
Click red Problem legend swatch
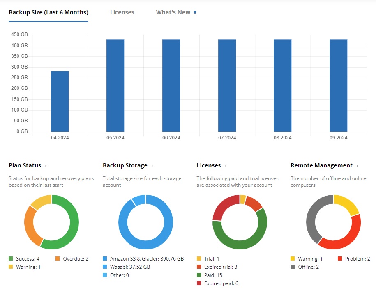click(x=340, y=259)
